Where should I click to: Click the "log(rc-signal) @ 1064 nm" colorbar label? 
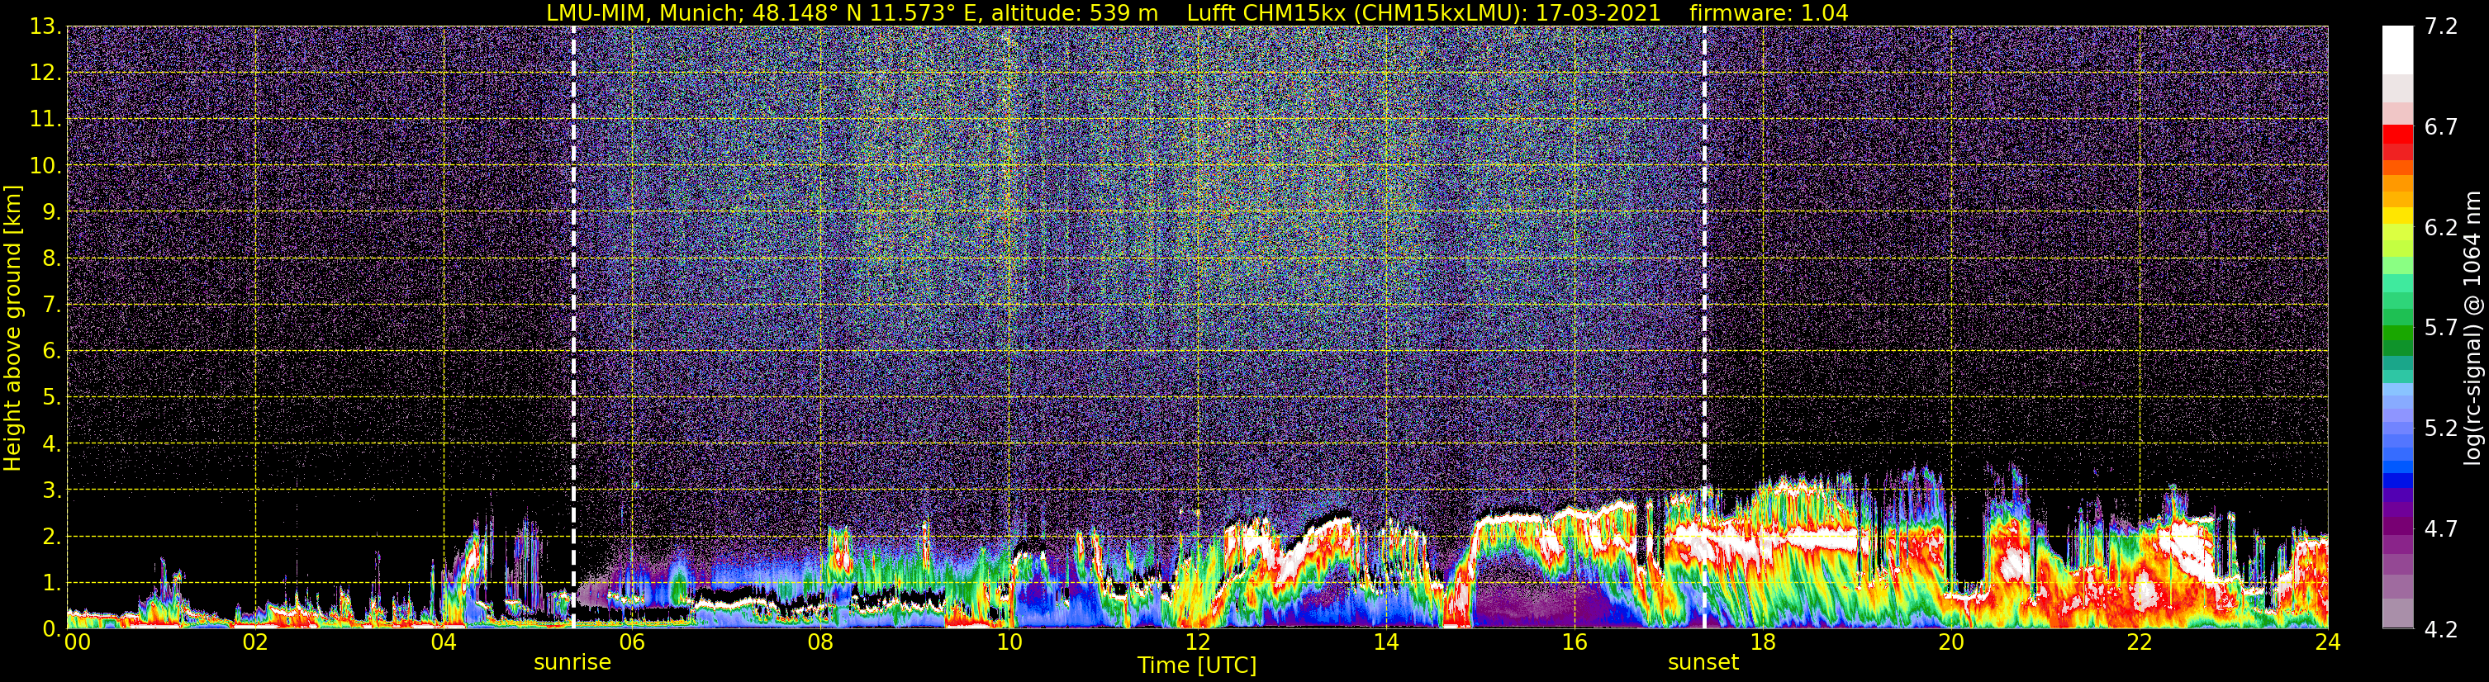coord(2472,328)
